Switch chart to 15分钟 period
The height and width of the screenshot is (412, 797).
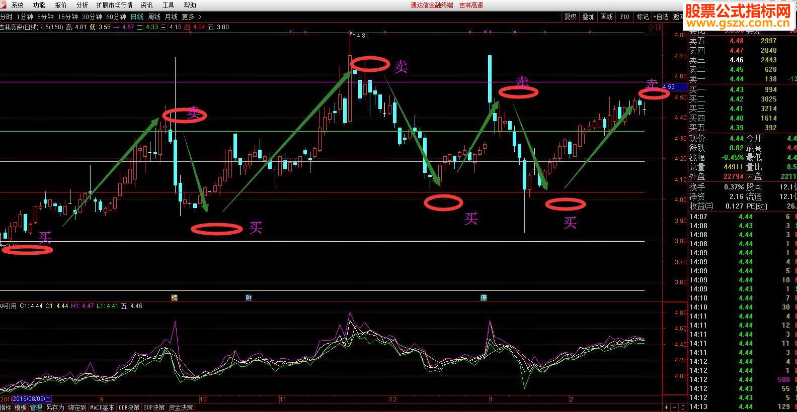point(68,17)
